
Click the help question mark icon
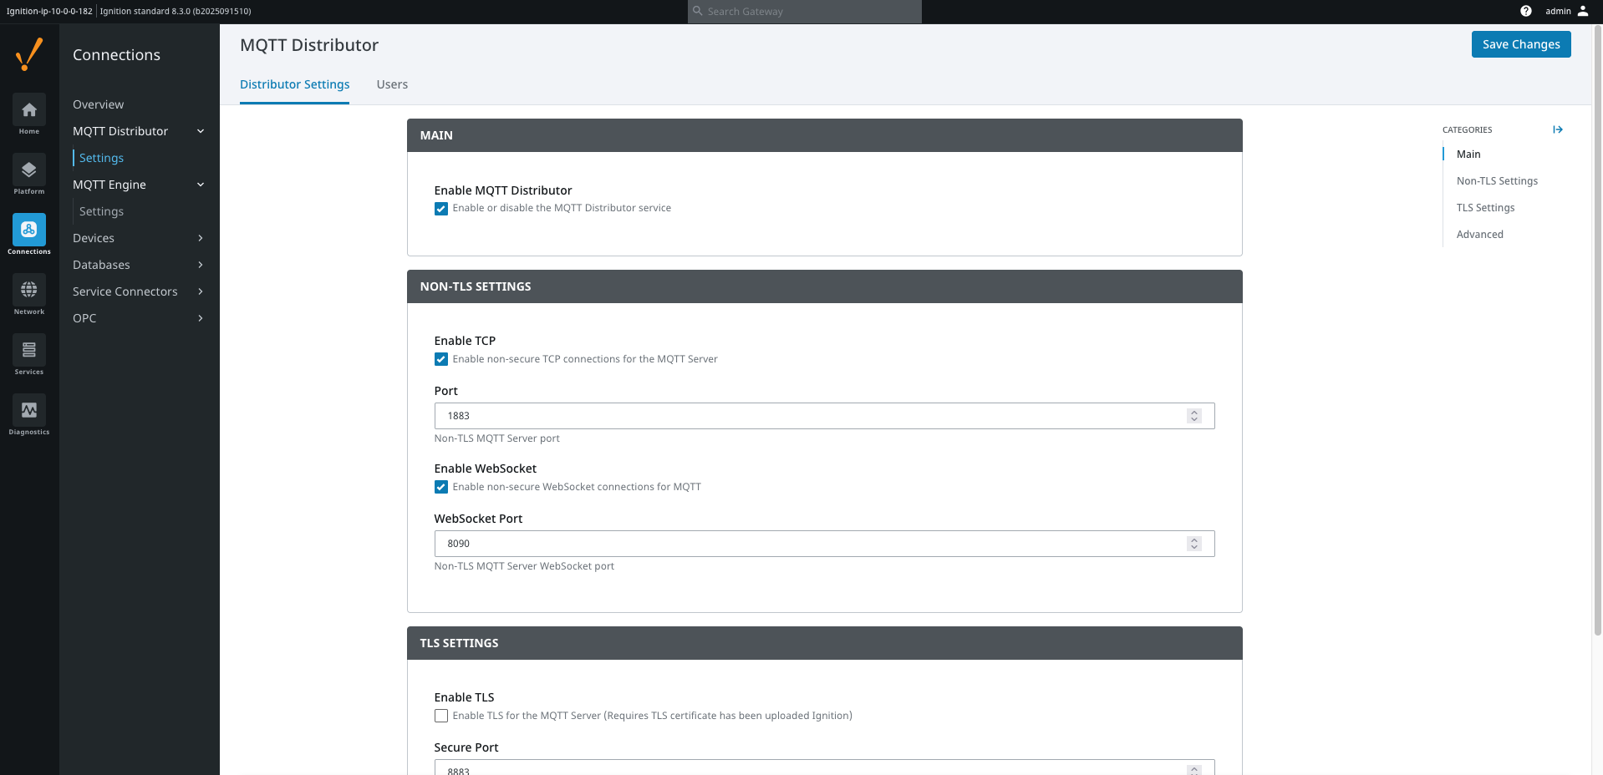(x=1525, y=12)
